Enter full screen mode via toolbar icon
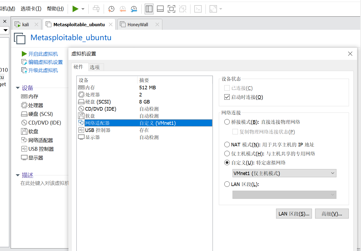Viewport: 361px width, 251px height. click(x=171, y=9)
